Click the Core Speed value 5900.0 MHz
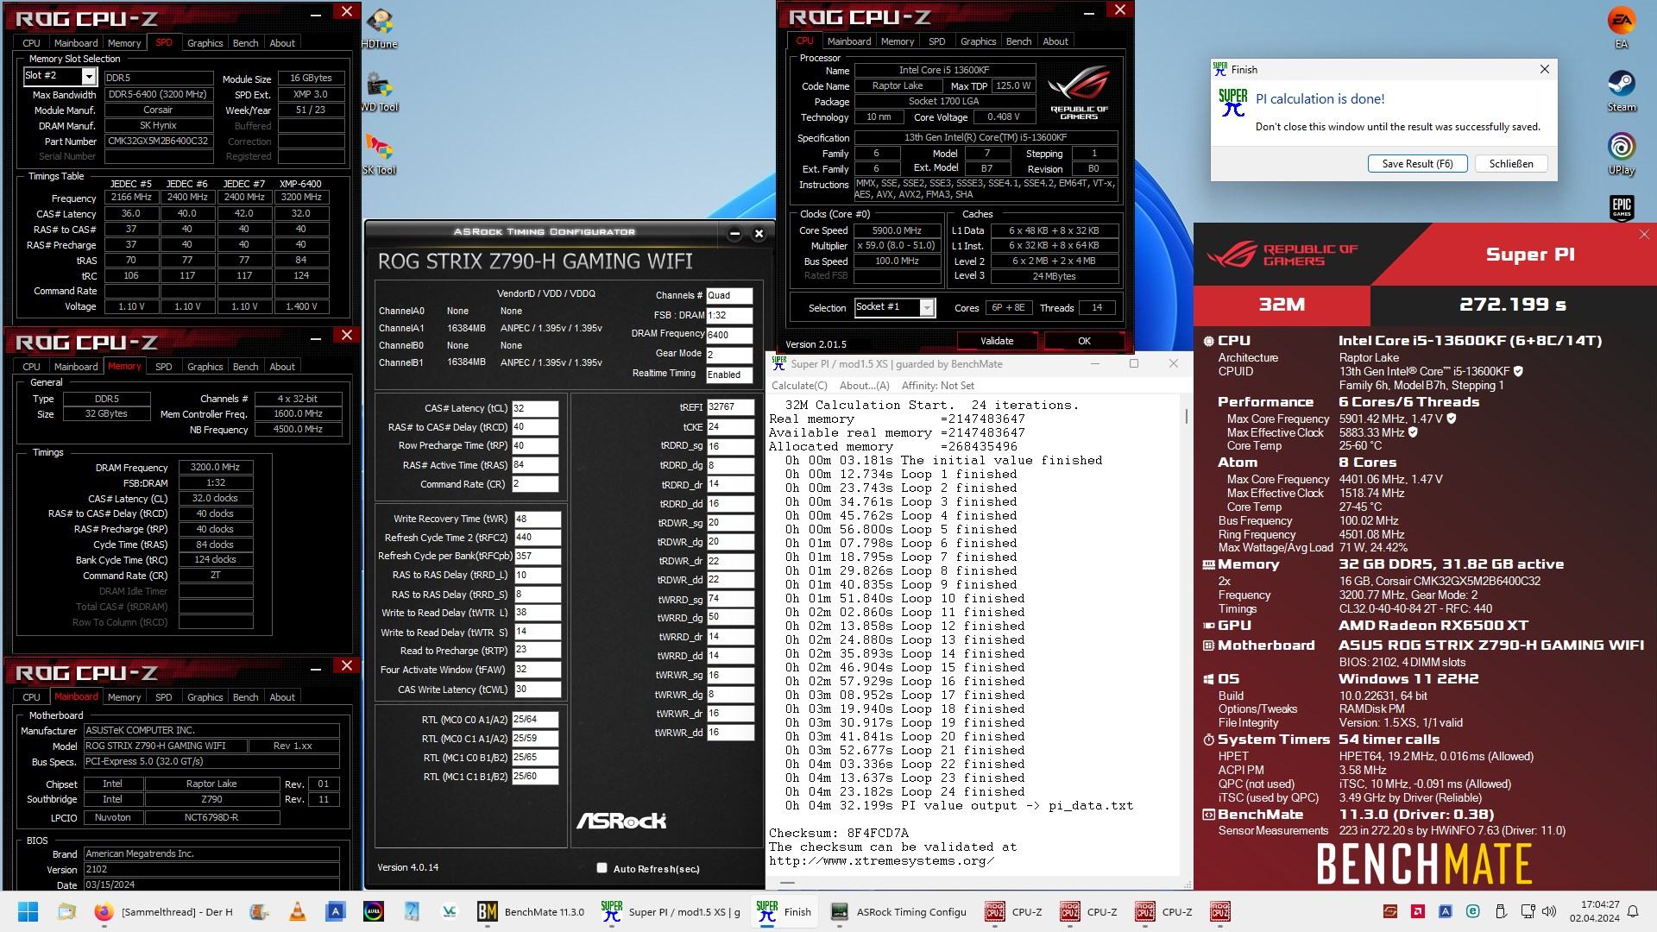The image size is (1657, 932). click(897, 230)
